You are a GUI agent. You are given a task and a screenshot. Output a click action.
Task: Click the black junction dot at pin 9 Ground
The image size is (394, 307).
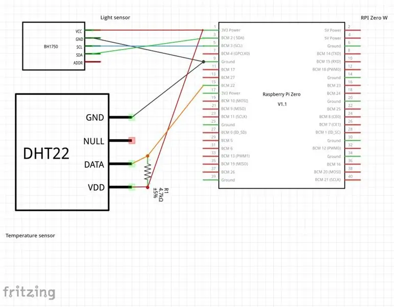(x=204, y=61)
